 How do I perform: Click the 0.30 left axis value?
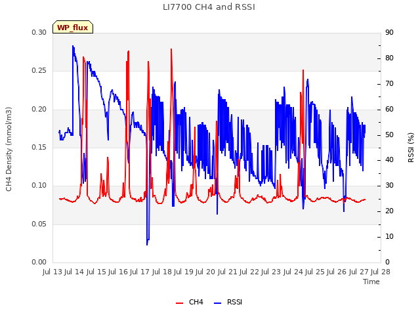(39, 32)
